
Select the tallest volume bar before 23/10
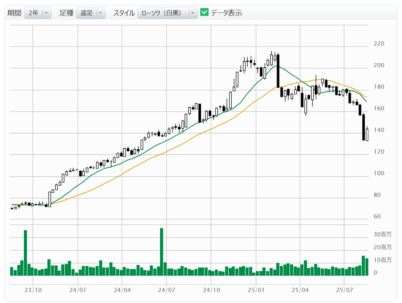pyautogui.click(x=25, y=252)
